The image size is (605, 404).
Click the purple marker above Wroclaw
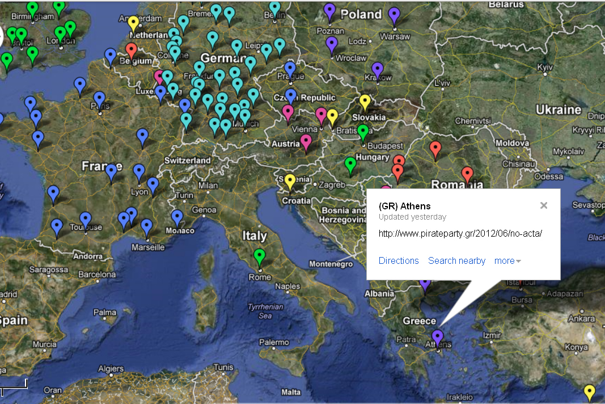click(332, 44)
